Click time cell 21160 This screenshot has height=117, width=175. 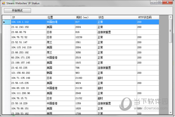pyautogui.click(x=86, y=78)
